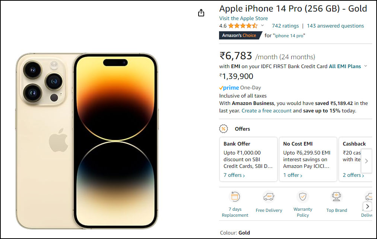The width and height of the screenshot is (377, 239).
Task: Click the 7 days Replacement icon
Action: click(235, 197)
